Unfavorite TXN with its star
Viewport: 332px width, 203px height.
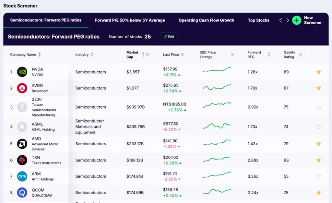(x=319, y=160)
